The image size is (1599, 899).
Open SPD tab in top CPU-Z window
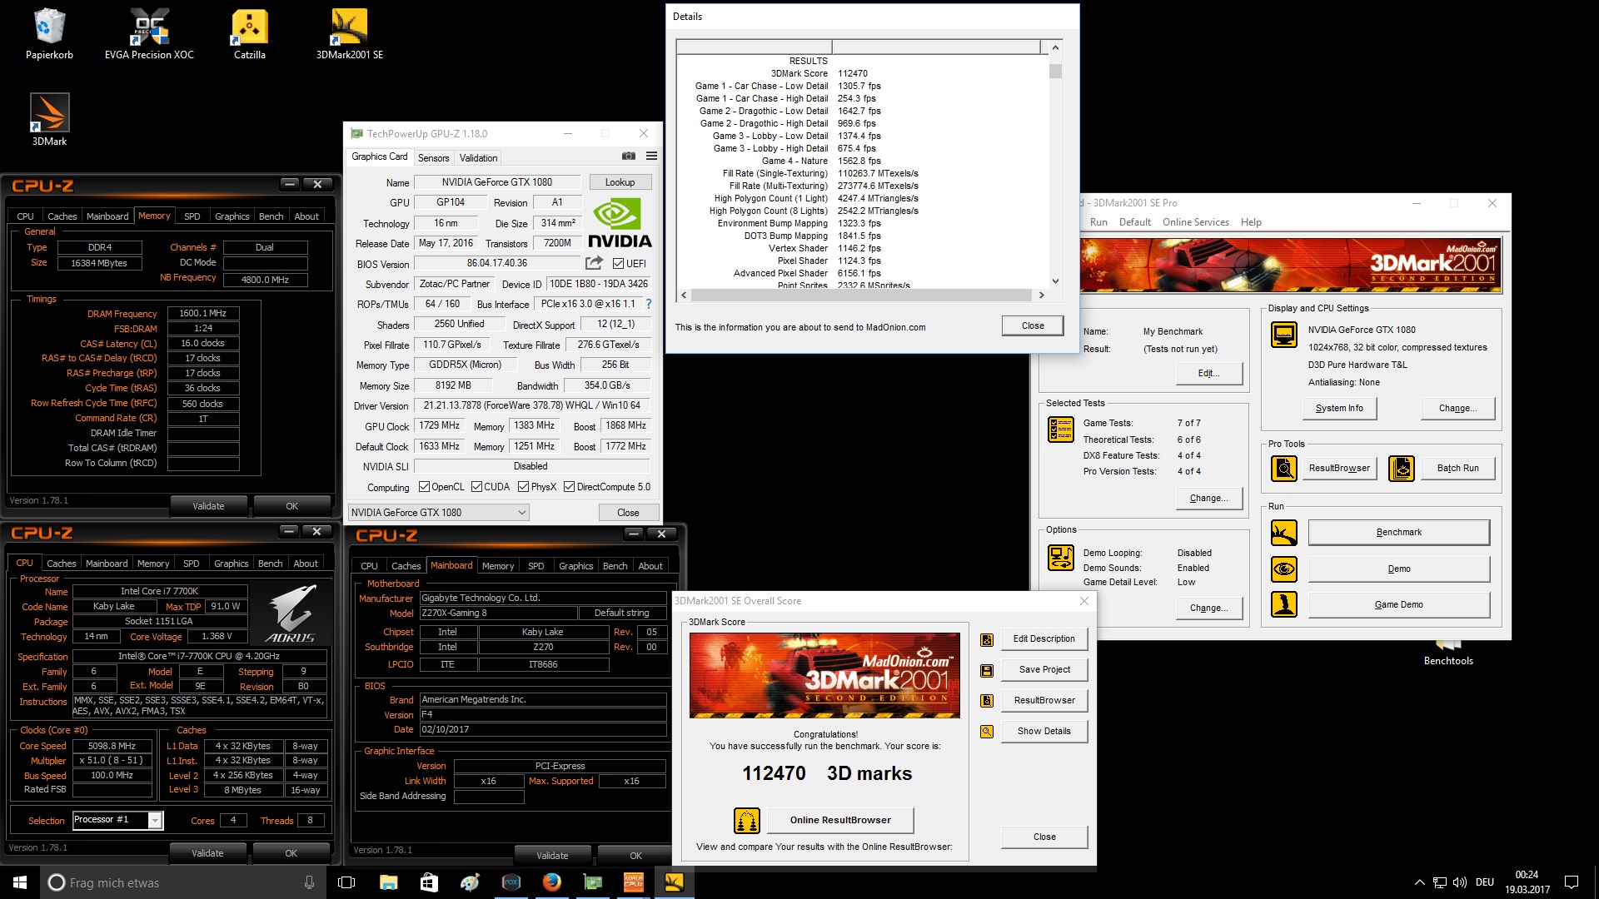pyautogui.click(x=192, y=216)
